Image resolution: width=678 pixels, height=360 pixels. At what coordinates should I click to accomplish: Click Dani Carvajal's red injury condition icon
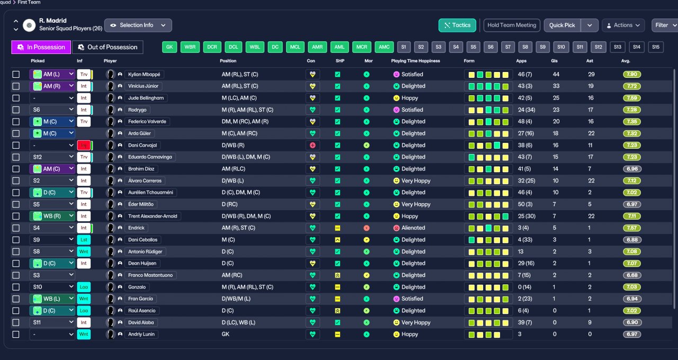[x=313, y=146]
